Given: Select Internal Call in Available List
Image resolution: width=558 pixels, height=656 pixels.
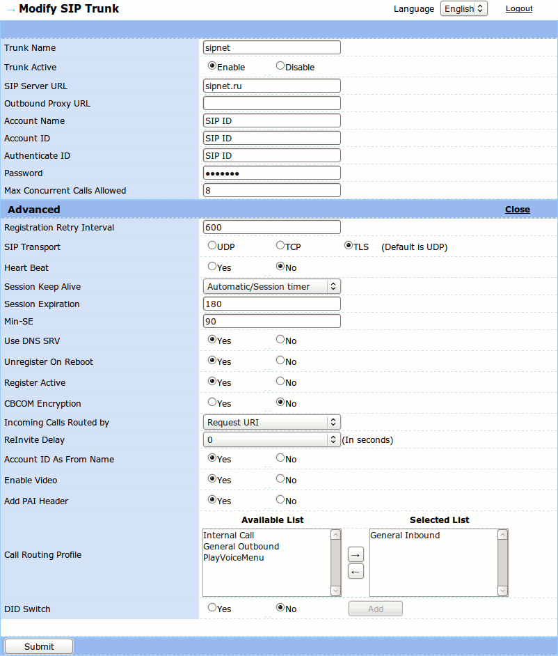Looking at the screenshot, I should (x=266, y=536).
